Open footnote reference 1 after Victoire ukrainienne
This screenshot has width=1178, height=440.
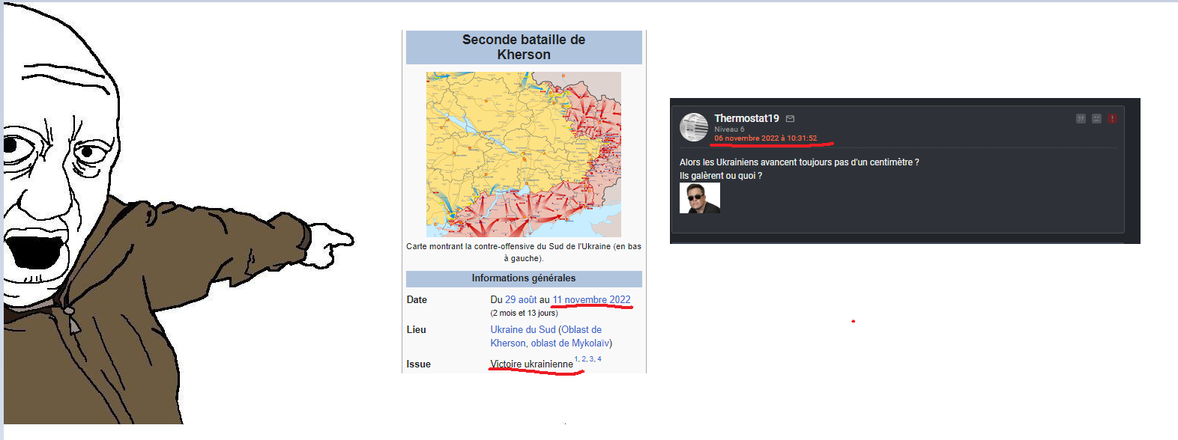coord(576,359)
